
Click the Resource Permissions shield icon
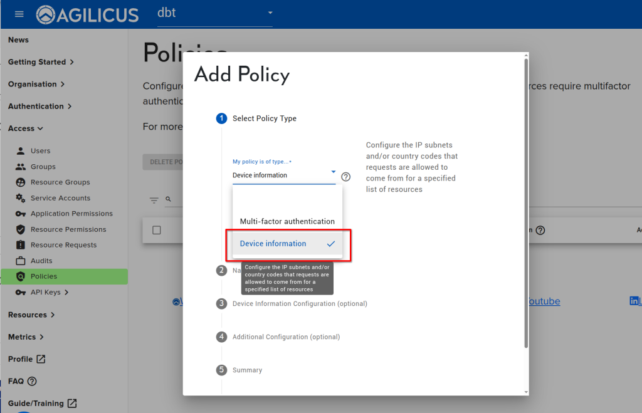(21, 229)
